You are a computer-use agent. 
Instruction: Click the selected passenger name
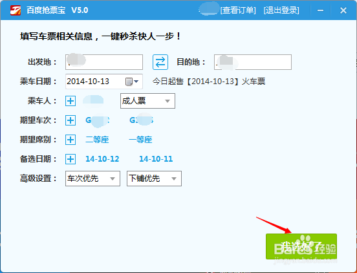coord(93,101)
